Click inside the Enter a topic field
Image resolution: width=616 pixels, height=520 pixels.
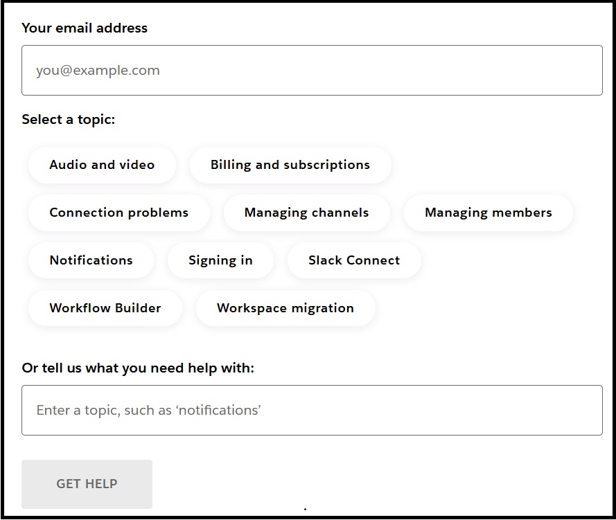(311, 410)
